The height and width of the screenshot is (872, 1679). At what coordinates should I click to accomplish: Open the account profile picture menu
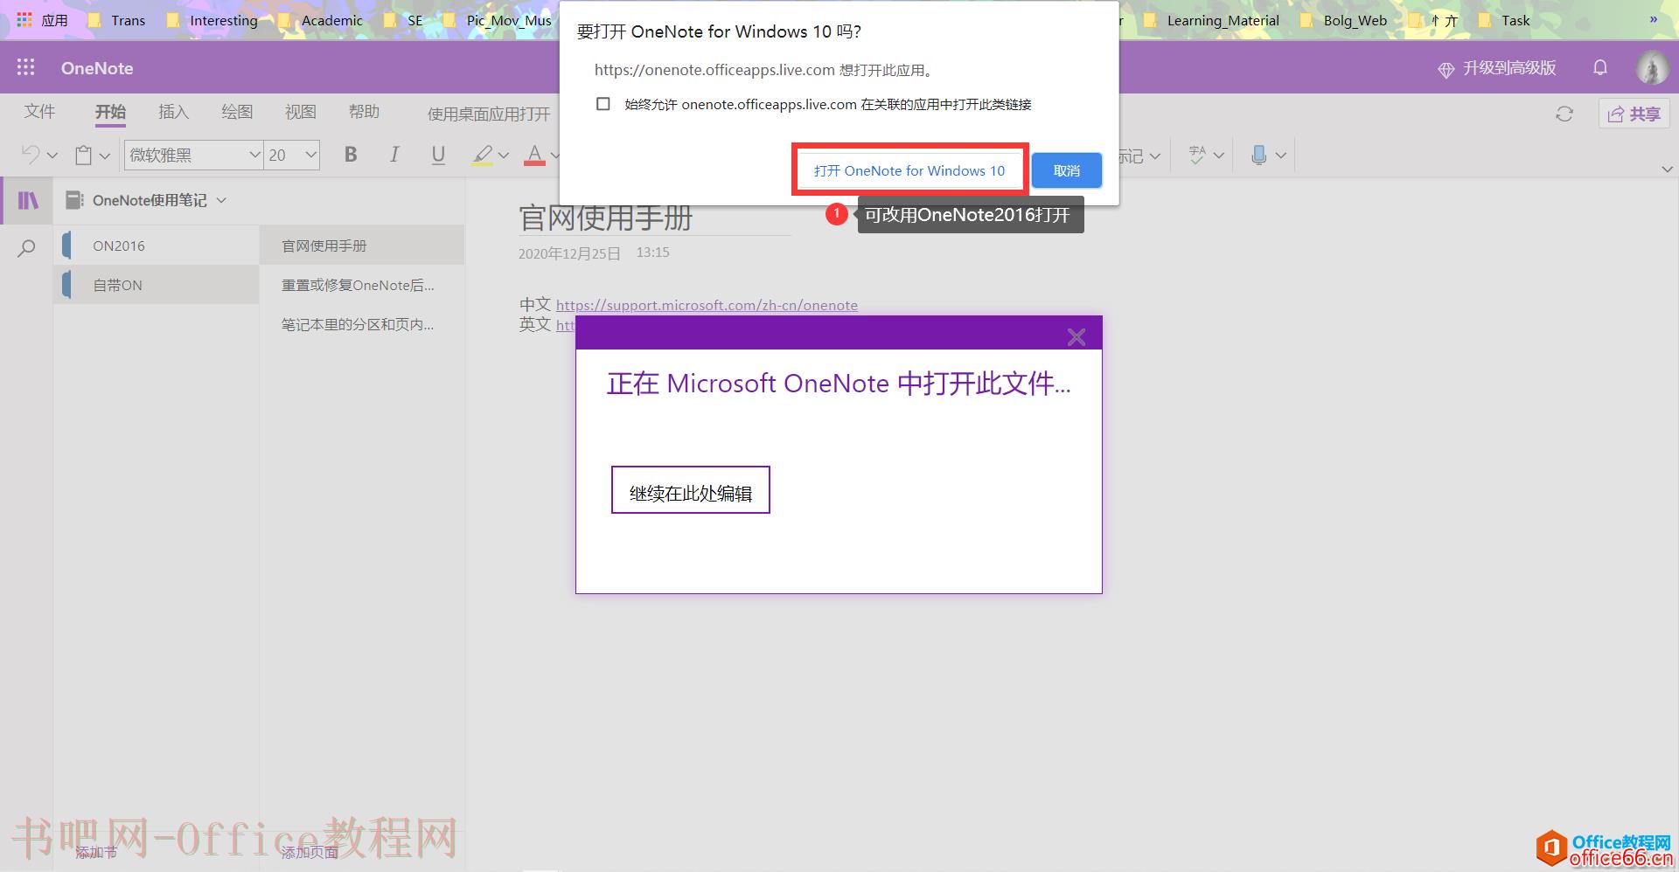(x=1652, y=67)
